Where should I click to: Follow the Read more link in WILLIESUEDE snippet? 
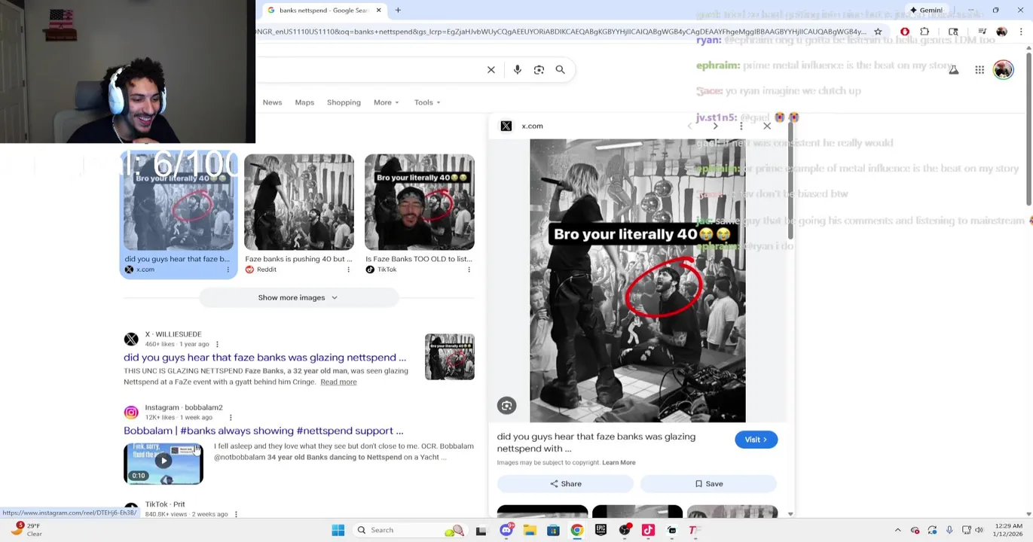[x=338, y=382]
